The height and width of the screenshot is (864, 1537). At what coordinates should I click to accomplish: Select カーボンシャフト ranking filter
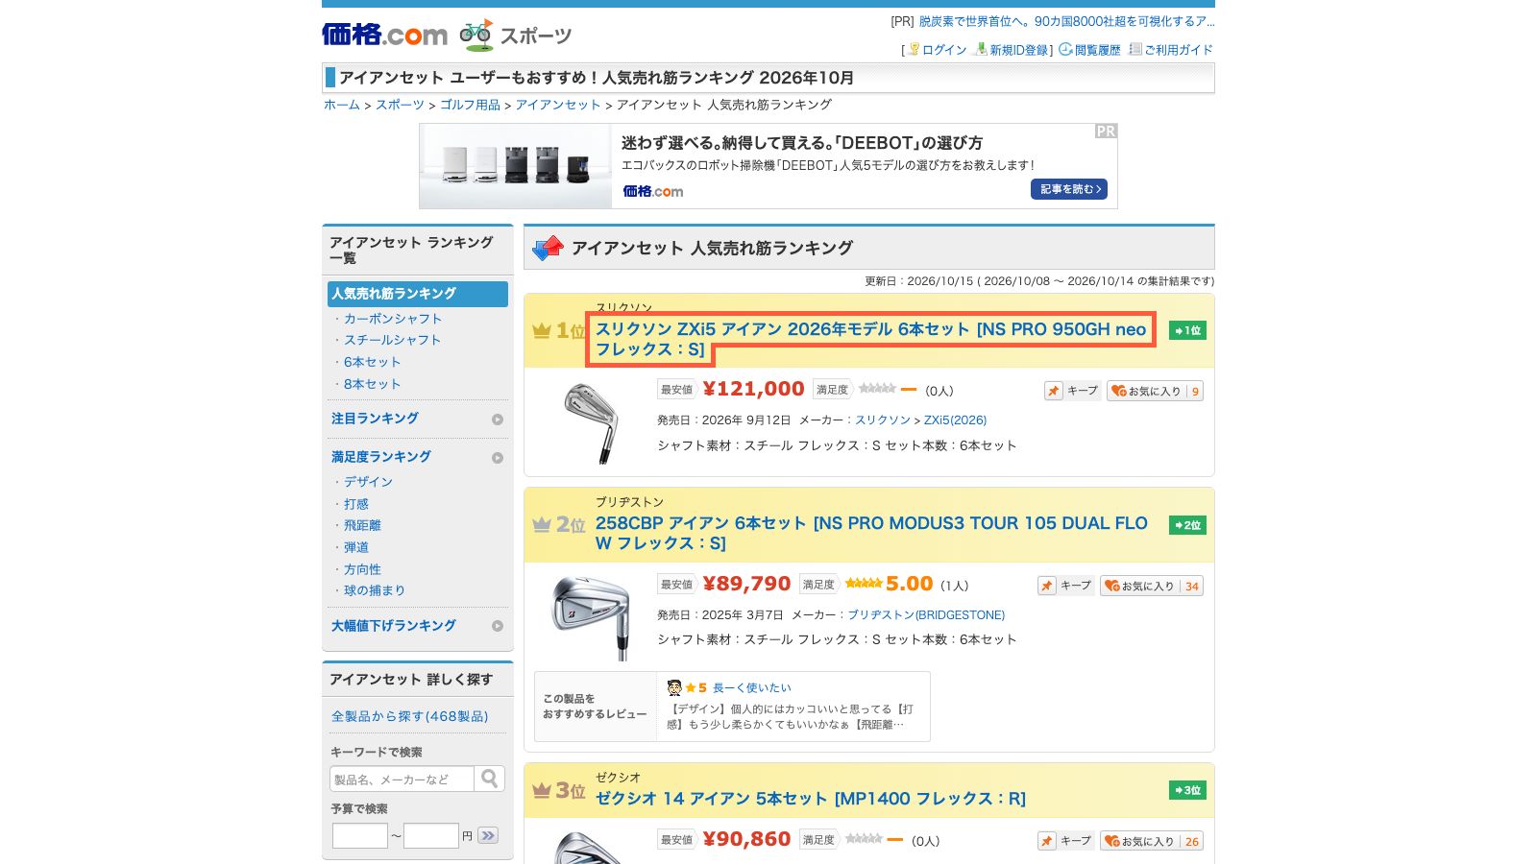coord(393,319)
